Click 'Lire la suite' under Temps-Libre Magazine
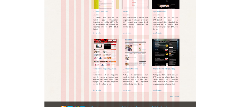 click(x=97, y=90)
